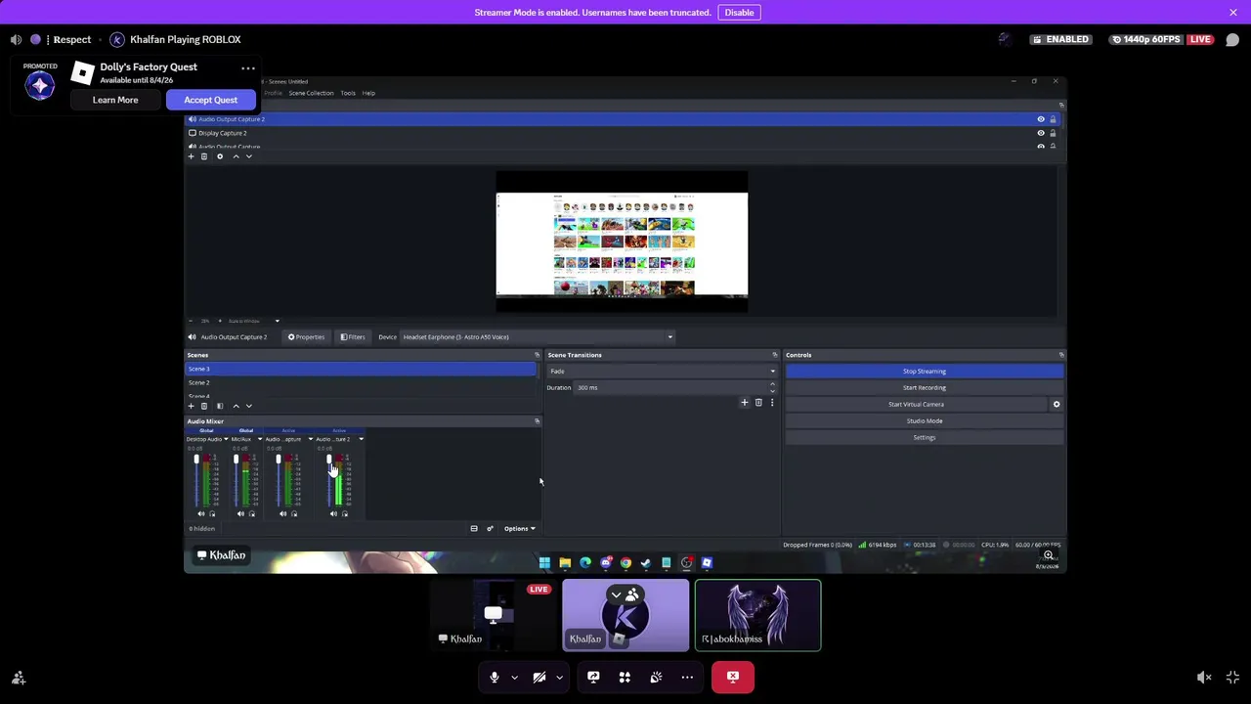Click the add people icon at bottom left
Image resolution: width=1251 pixels, height=704 pixels.
coord(18,678)
